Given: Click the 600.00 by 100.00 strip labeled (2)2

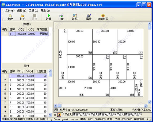Looking at the screenshot, I should point(63,54).
